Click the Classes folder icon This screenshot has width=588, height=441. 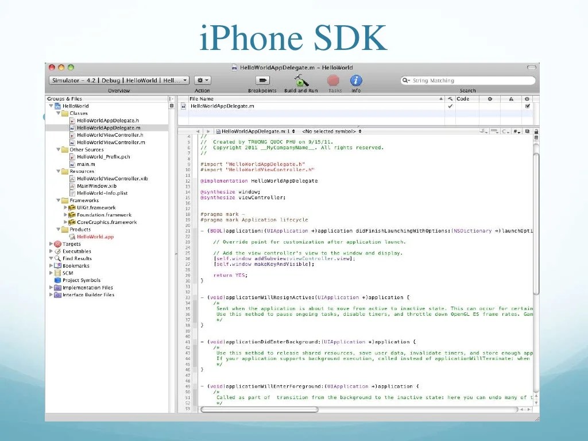pos(65,113)
